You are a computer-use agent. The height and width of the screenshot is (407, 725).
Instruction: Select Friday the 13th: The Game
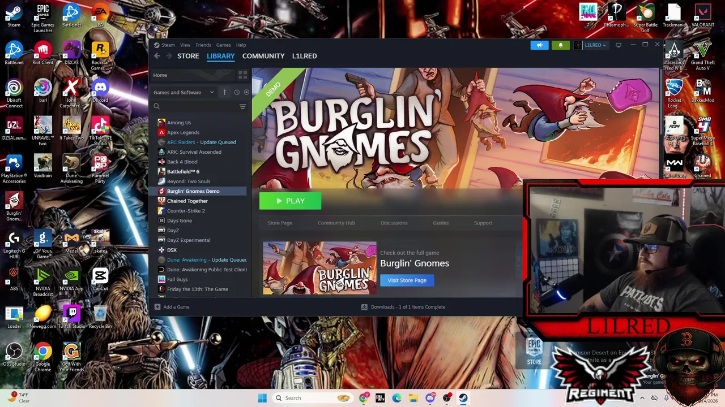click(198, 289)
